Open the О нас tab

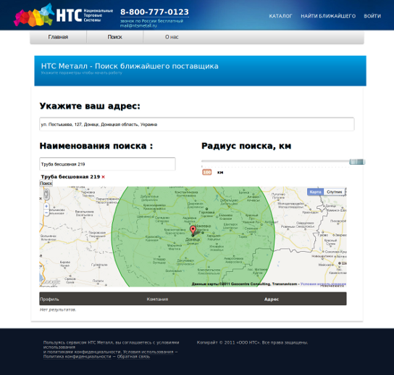pos(172,37)
